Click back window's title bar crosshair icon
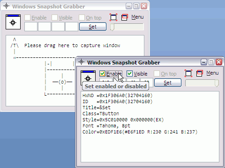 click(7, 6)
